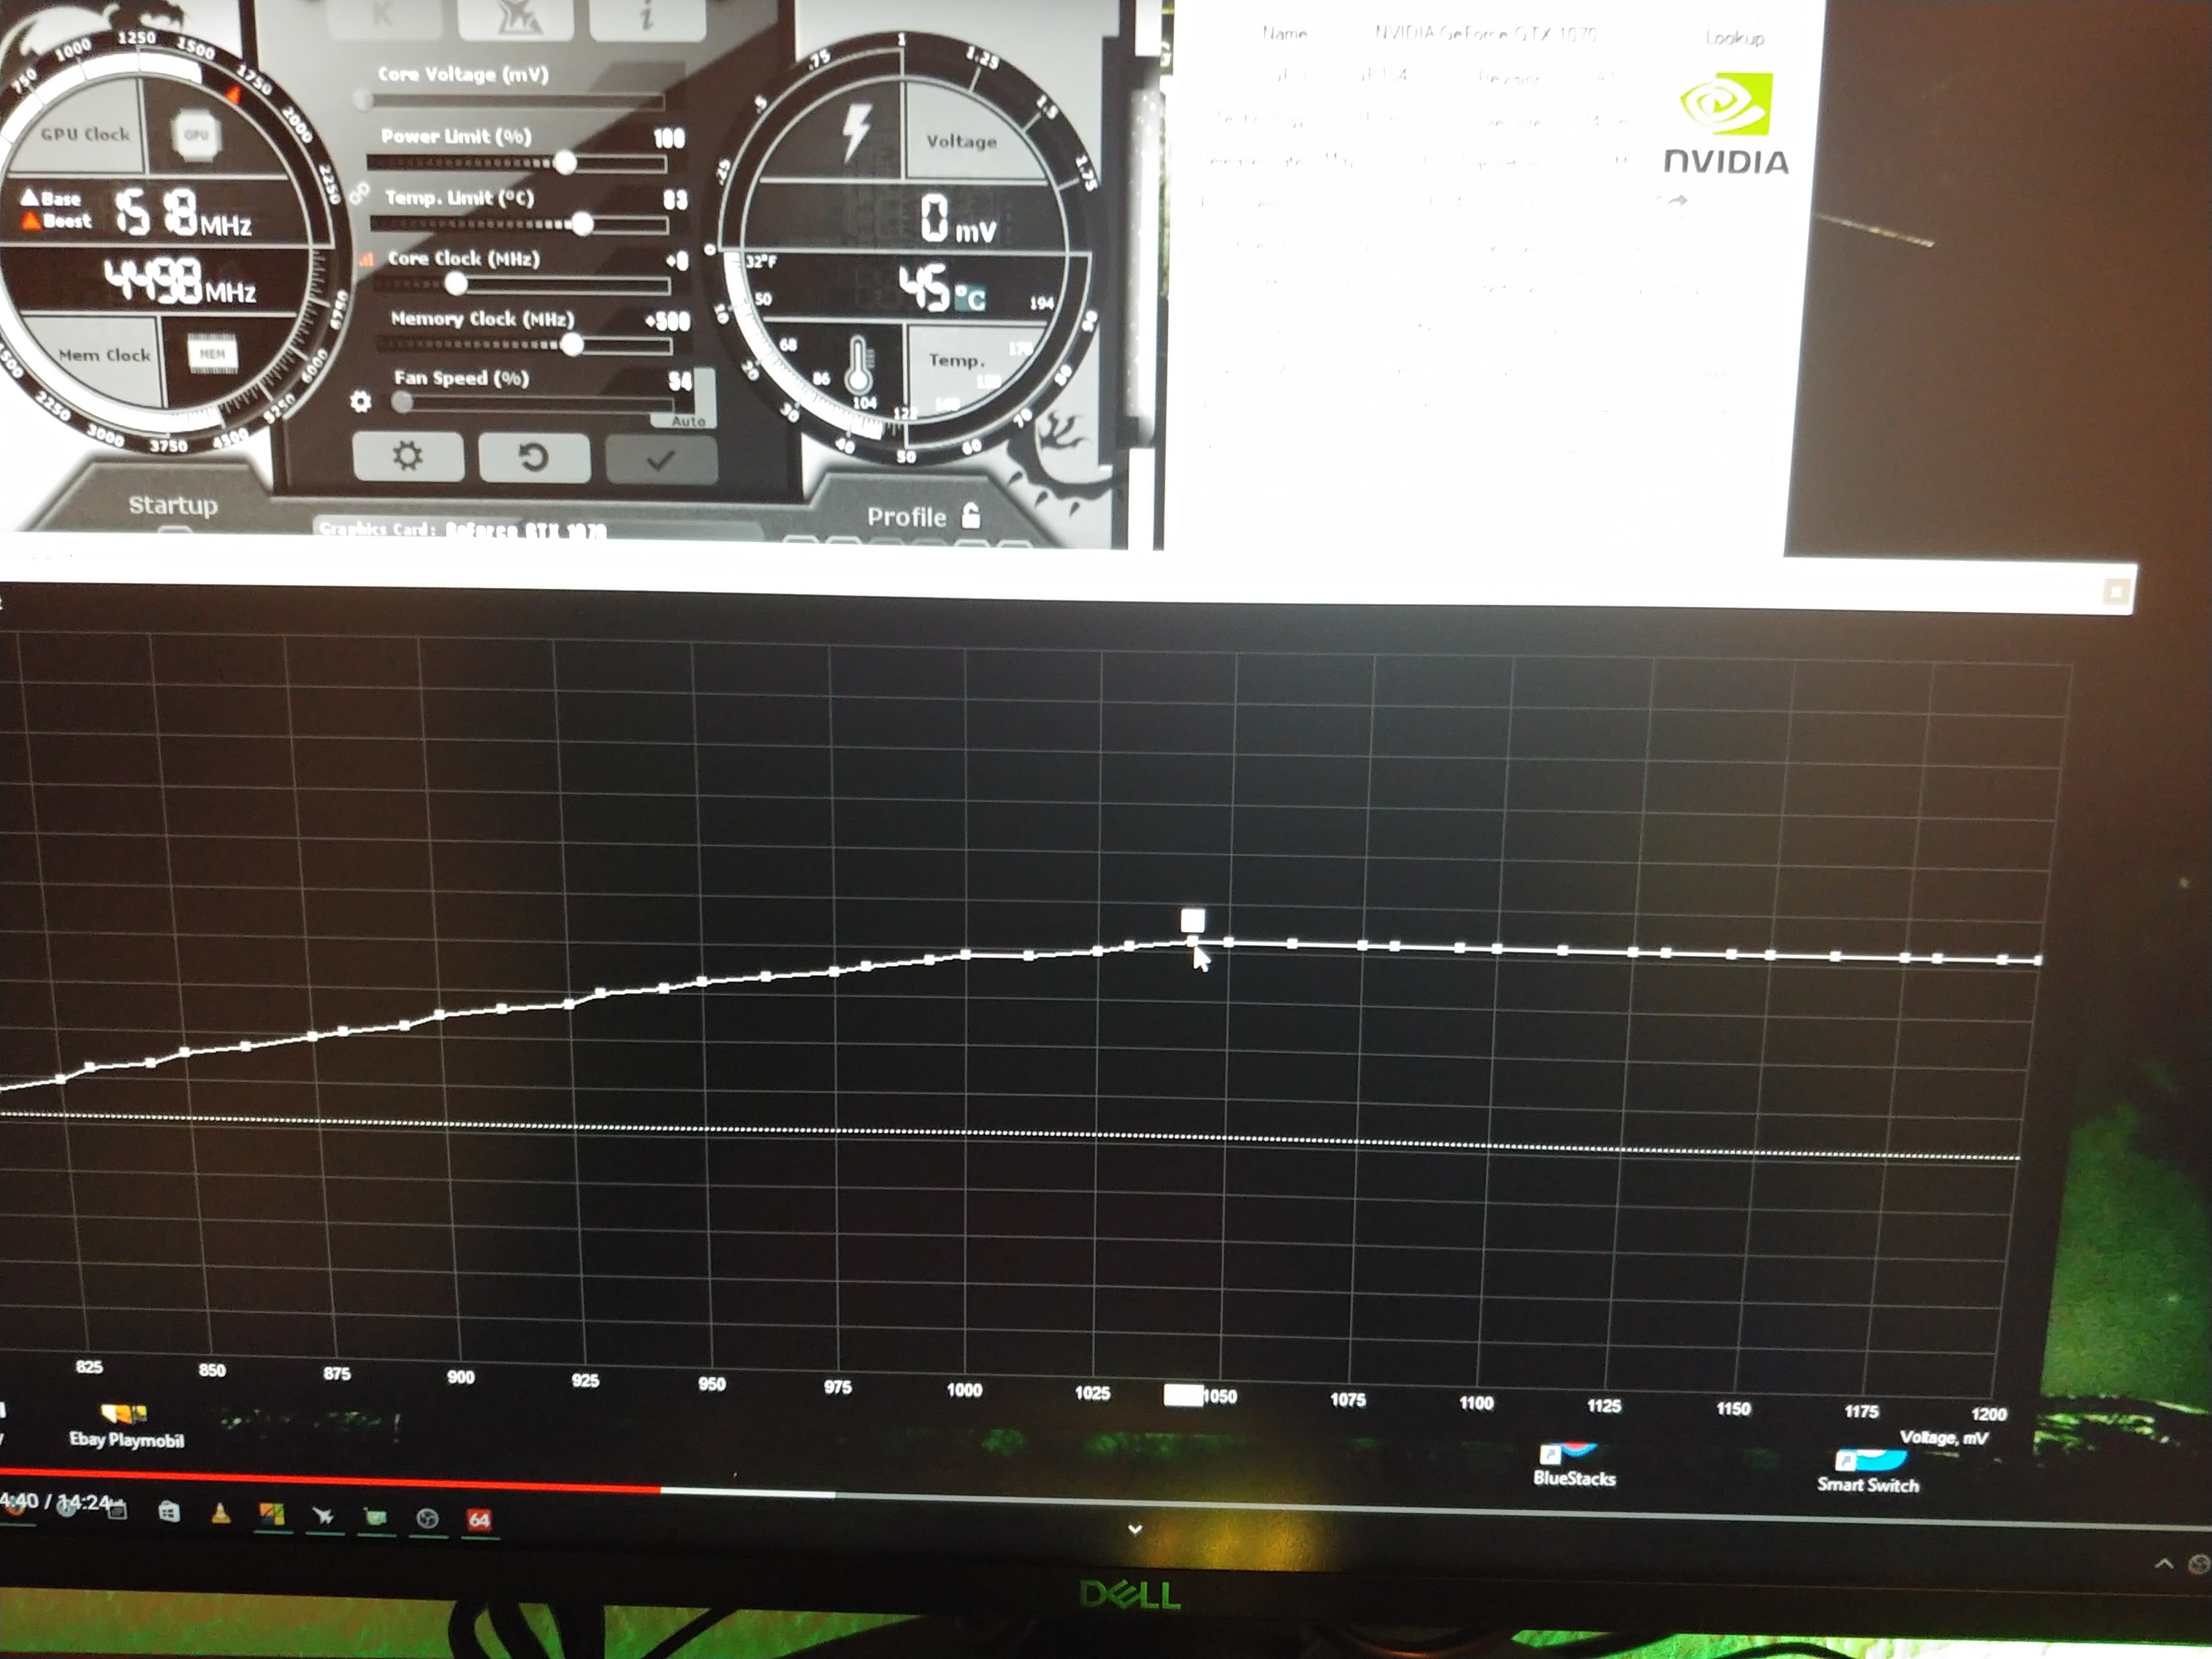The height and width of the screenshot is (1659, 2212).
Task: Open fan speed settings gear icon
Action: coord(361,402)
